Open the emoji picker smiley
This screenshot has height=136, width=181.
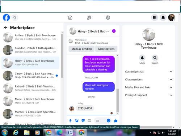109,120
